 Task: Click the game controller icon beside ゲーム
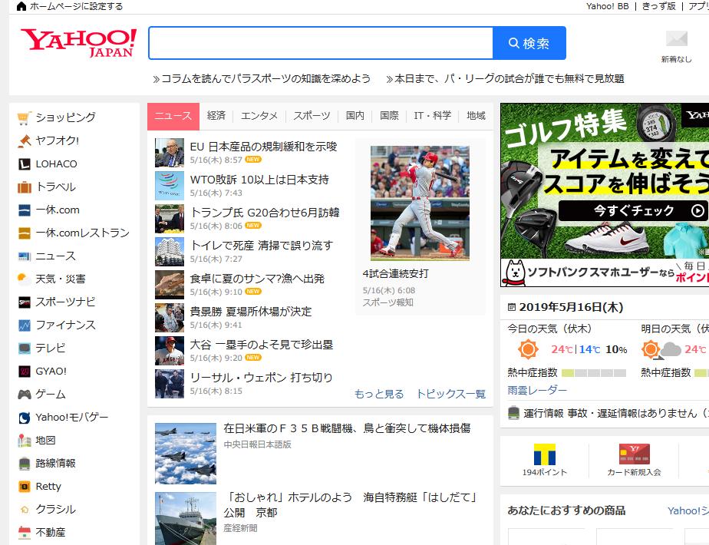(25, 395)
